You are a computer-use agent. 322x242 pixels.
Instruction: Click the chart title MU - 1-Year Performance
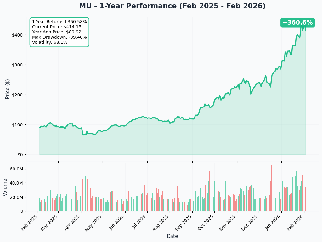tap(172, 6)
